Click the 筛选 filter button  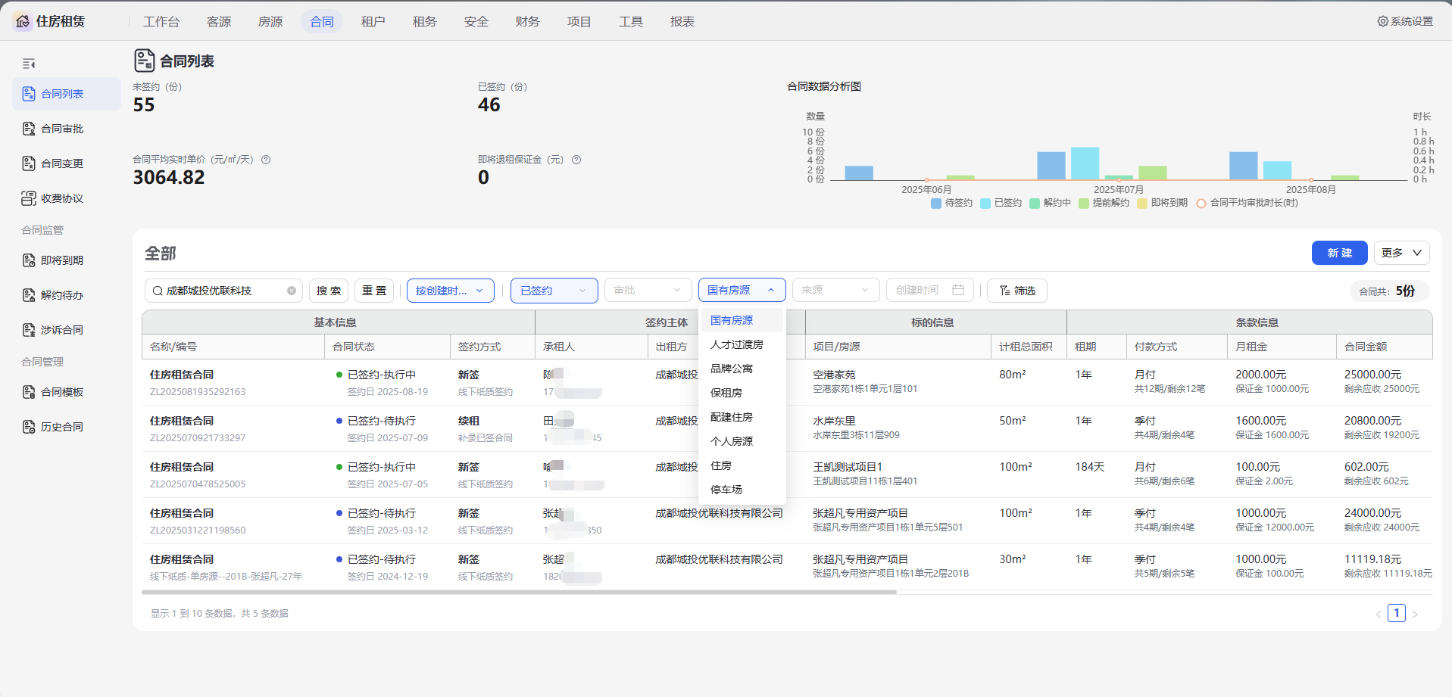point(1016,291)
